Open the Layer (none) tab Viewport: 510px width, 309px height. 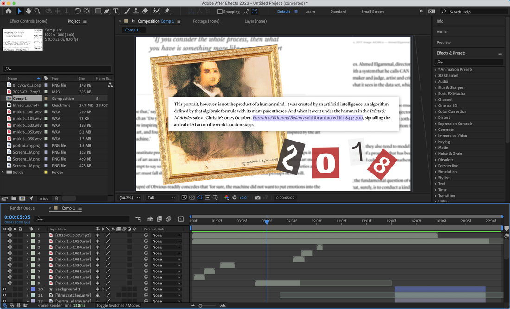[255, 21]
